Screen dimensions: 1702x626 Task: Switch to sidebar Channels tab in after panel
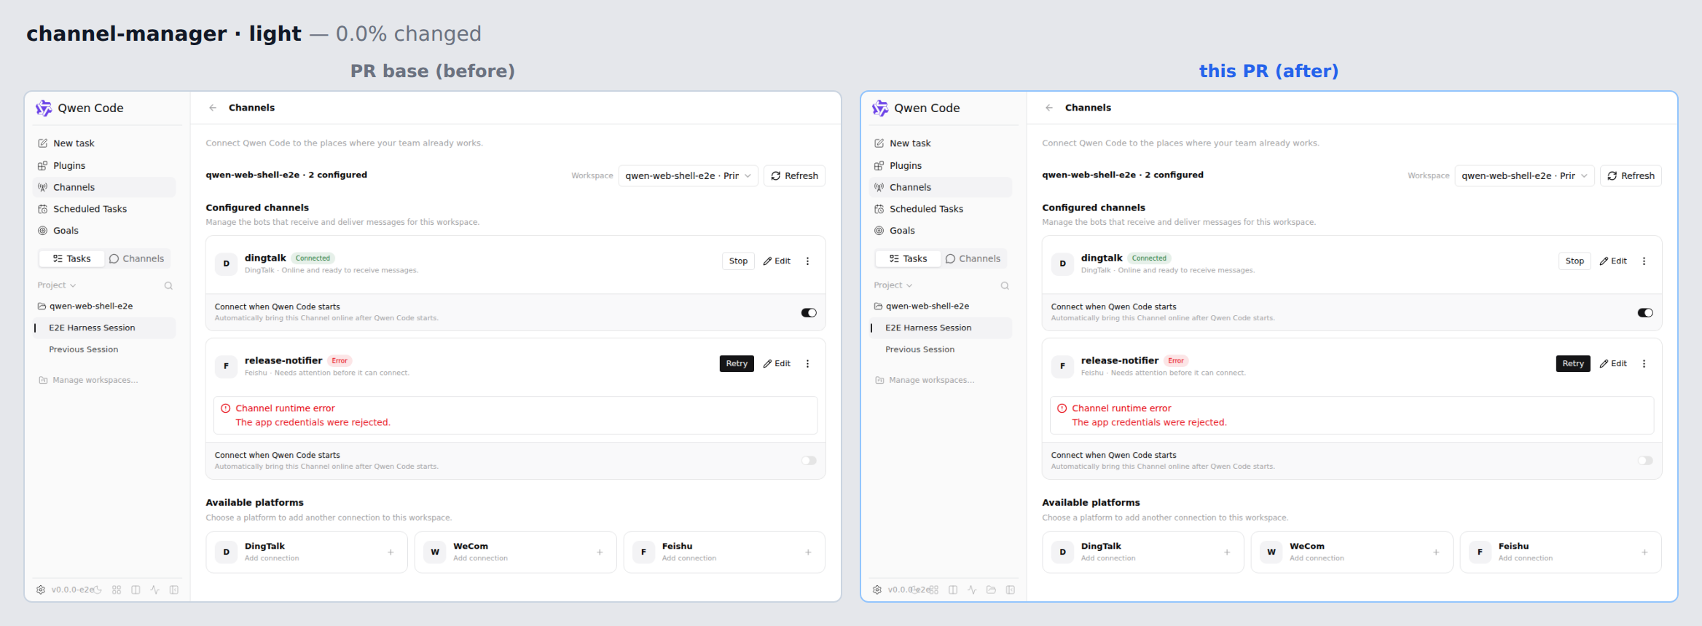tap(973, 258)
